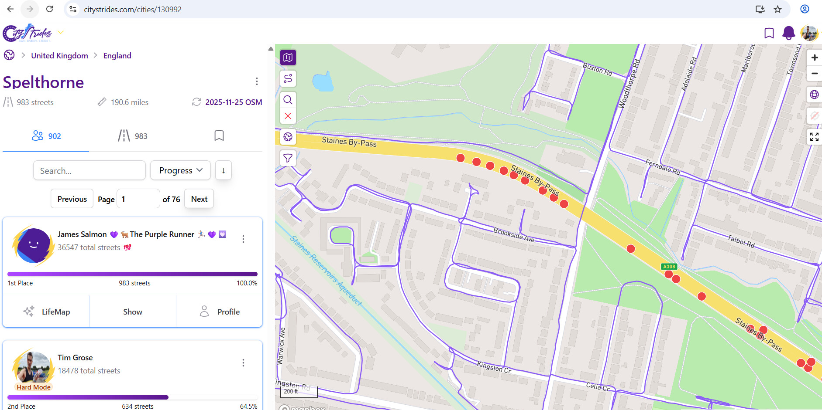Open the United Kingdom breadcrumb link

click(x=59, y=56)
